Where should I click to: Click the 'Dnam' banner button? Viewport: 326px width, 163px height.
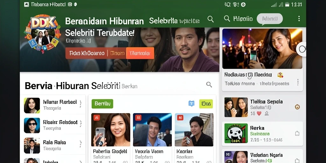click(117, 53)
